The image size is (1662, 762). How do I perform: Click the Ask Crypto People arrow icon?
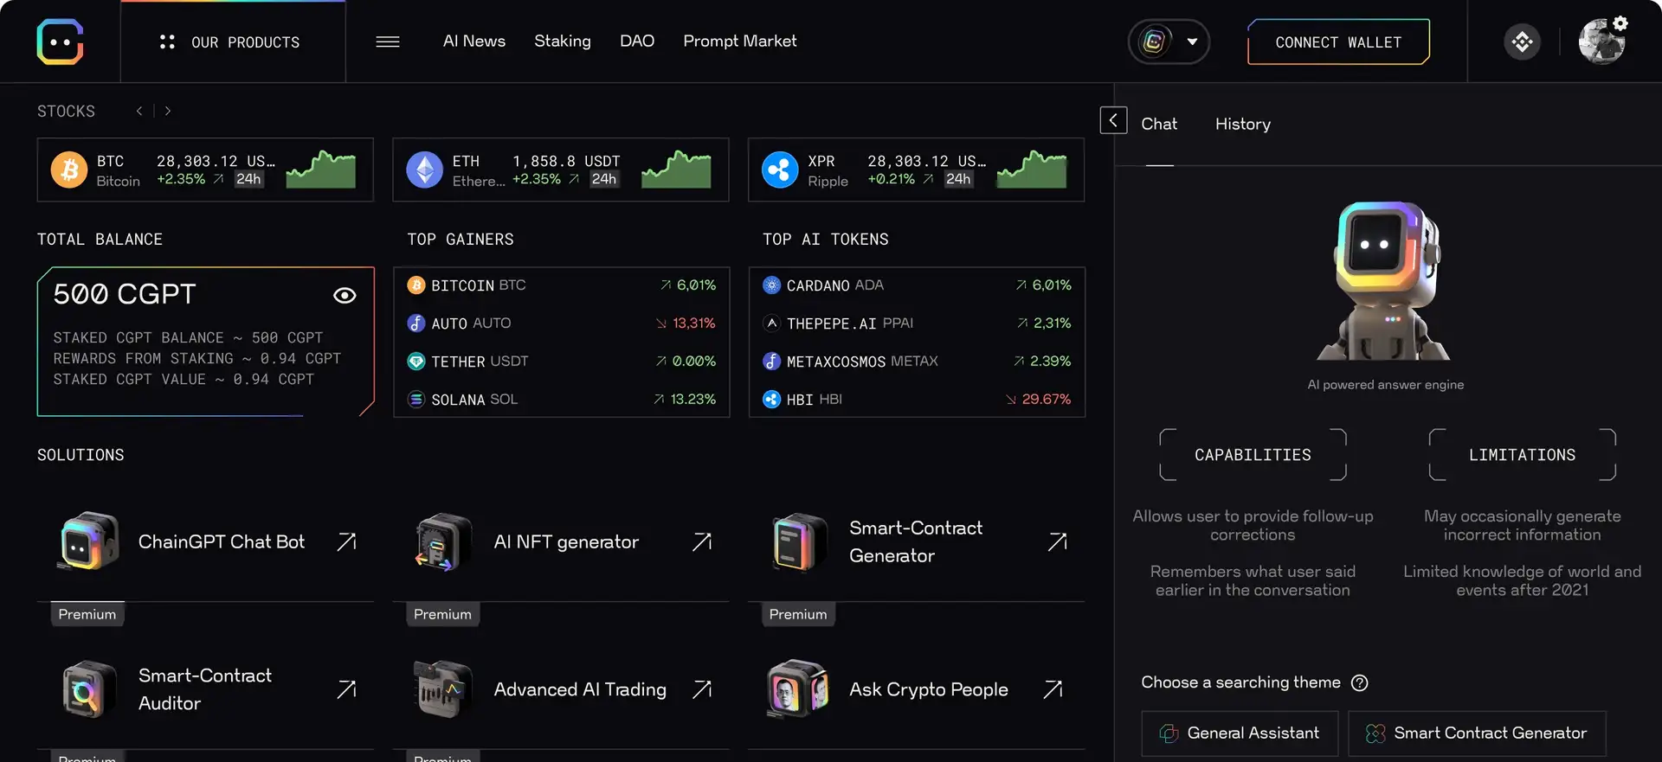pos(1053,689)
